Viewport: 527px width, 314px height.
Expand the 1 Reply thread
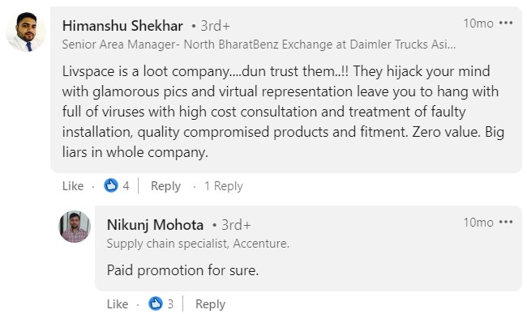pyautogui.click(x=224, y=186)
